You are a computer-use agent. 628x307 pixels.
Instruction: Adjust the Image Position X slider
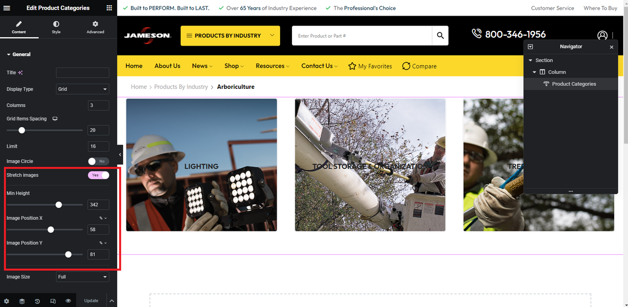click(51, 230)
